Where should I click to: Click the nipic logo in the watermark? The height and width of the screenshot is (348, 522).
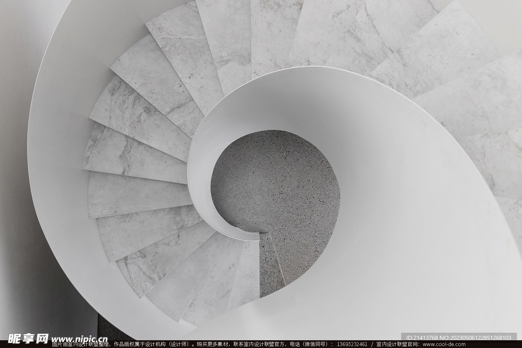(x=28, y=339)
